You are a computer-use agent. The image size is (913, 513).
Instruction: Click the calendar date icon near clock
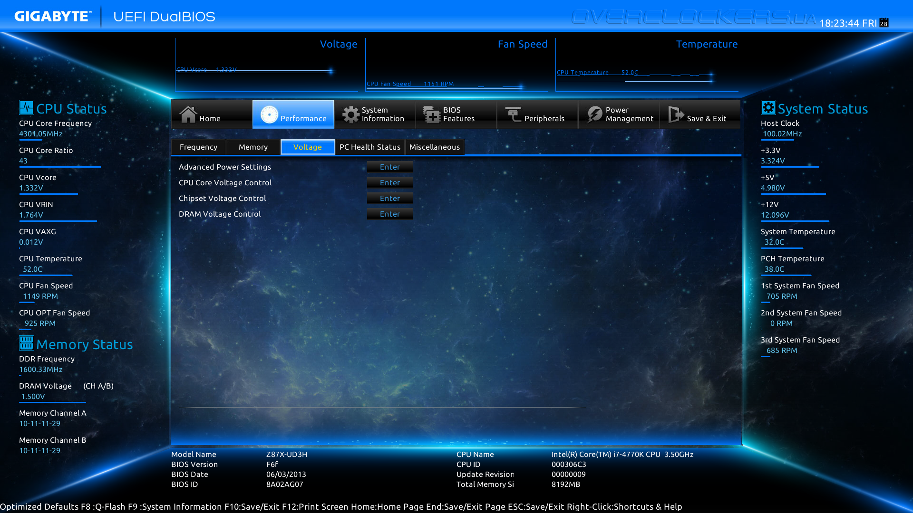pyautogui.click(x=884, y=22)
